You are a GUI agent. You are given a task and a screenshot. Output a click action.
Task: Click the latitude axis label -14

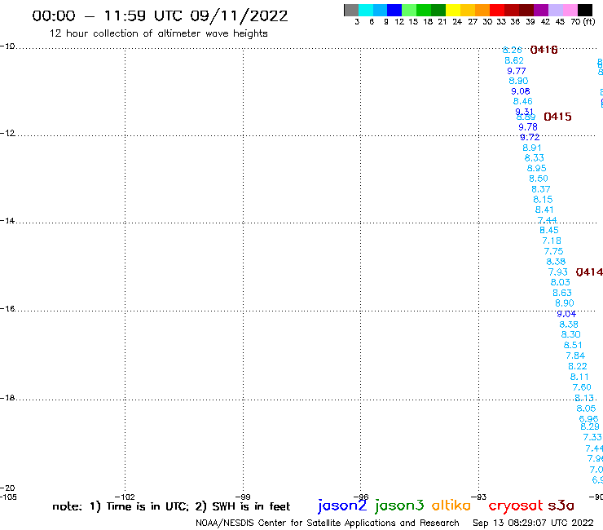pos(7,220)
